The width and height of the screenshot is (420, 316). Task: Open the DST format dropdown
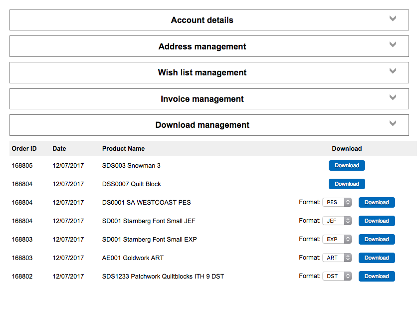click(337, 277)
